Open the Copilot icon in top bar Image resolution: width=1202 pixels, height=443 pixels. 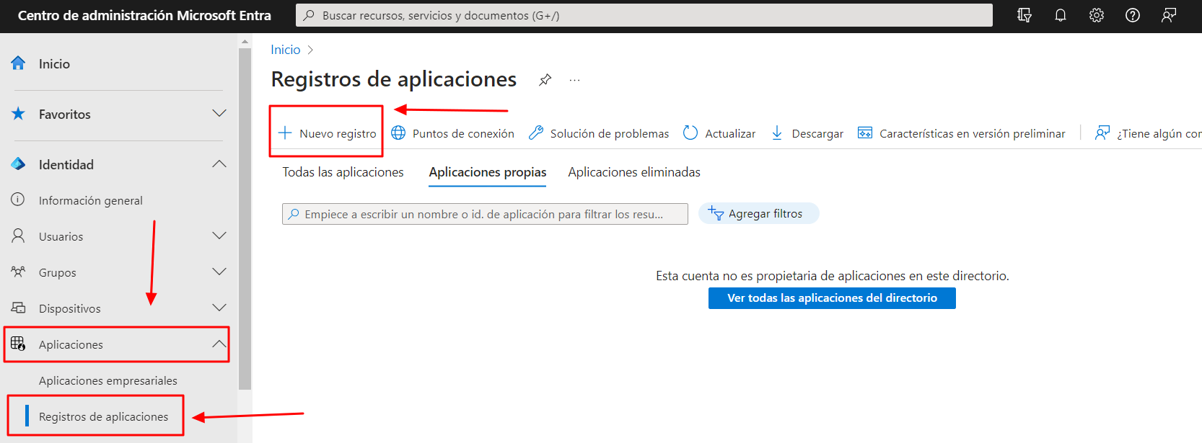click(x=1024, y=15)
